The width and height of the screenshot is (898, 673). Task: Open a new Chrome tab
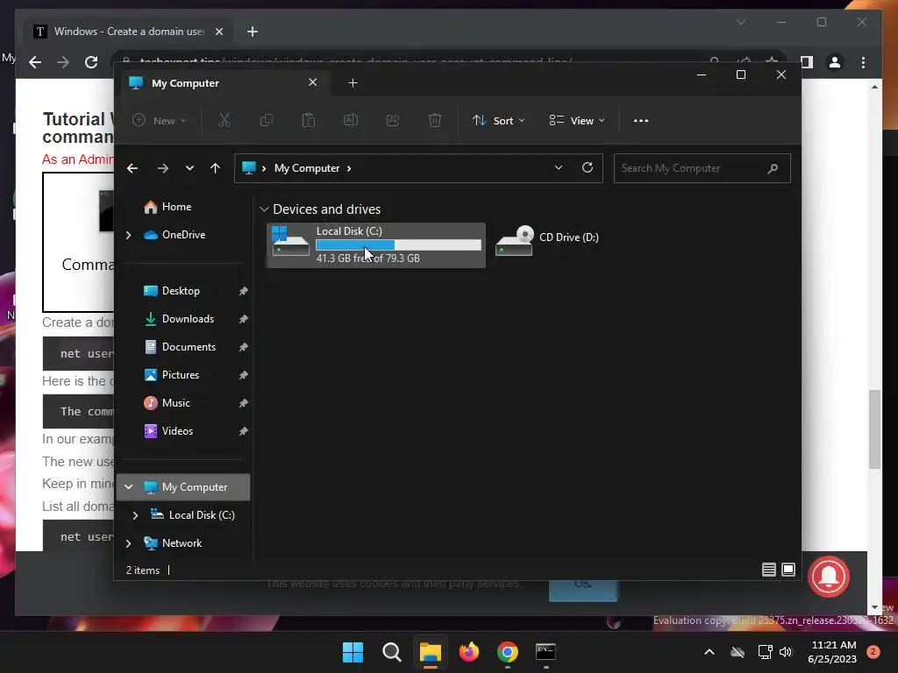(252, 32)
